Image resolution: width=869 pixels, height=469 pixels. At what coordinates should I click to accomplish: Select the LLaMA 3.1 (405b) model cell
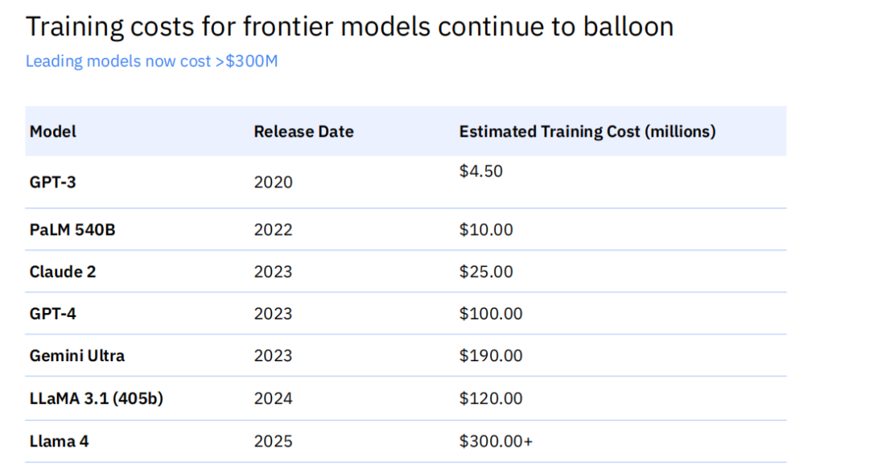coord(97,398)
